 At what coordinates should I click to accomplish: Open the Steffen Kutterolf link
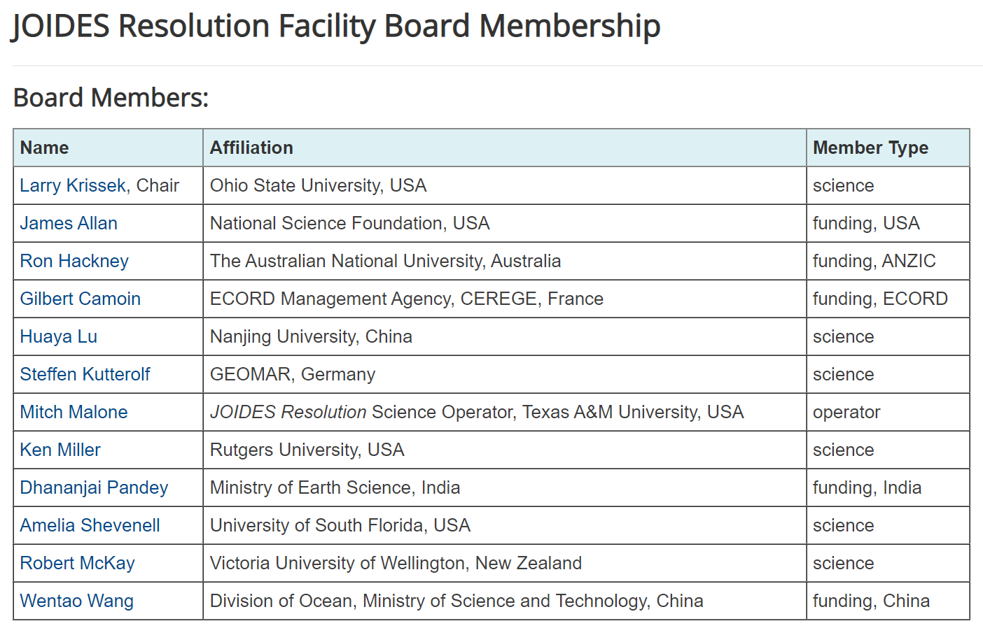[x=85, y=374]
